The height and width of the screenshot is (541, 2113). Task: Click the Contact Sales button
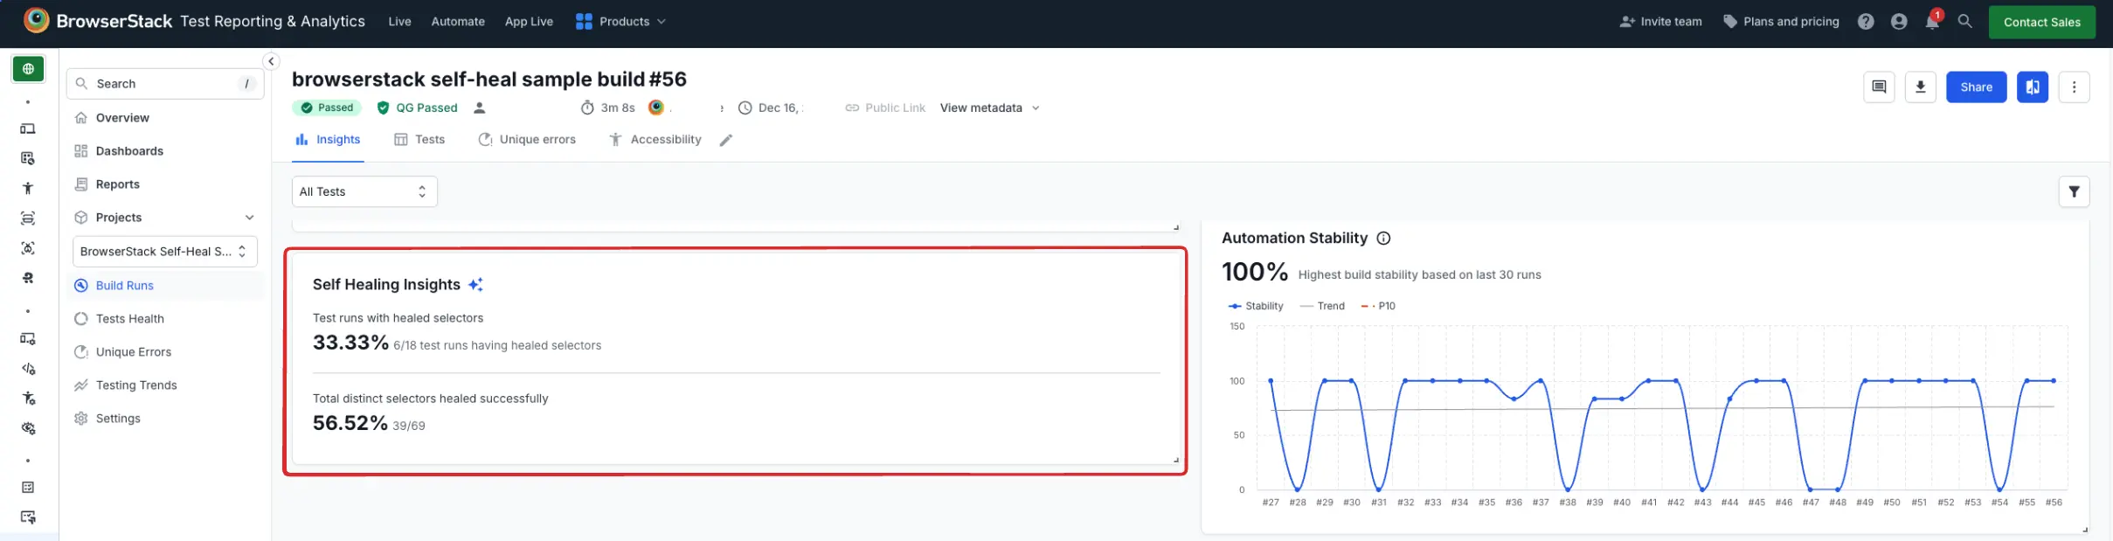tap(2041, 22)
